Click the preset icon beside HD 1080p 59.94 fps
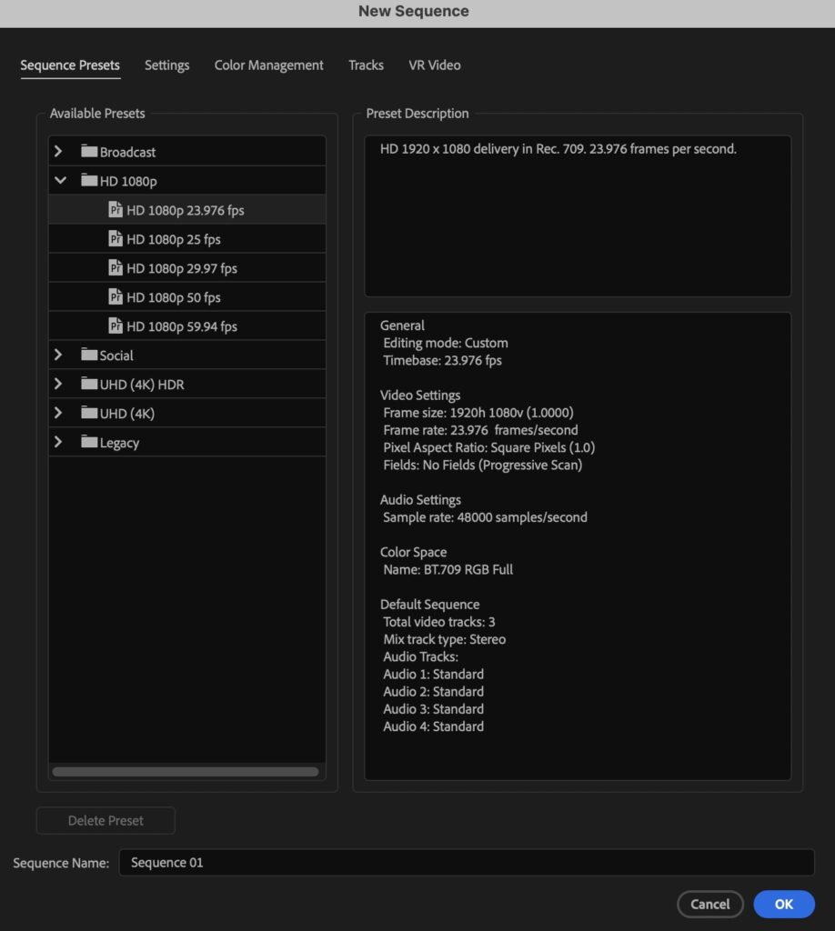The width and height of the screenshot is (835, 931). pos(116,326)
